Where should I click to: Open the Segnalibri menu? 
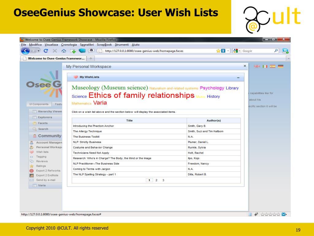click(x=87, y=45)
